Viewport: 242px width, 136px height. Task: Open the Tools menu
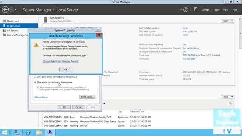tap(216, 10)
